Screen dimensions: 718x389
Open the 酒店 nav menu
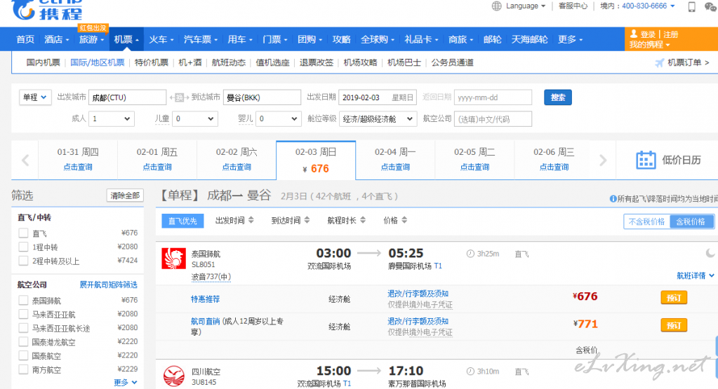56,39
